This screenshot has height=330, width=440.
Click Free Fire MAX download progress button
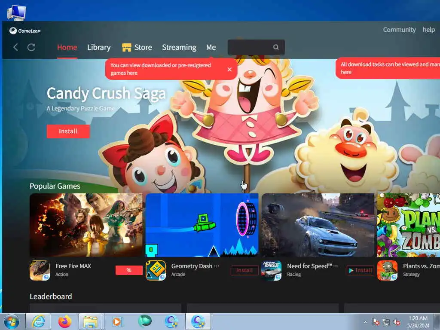pyautogui.click(x=129, y=270)
